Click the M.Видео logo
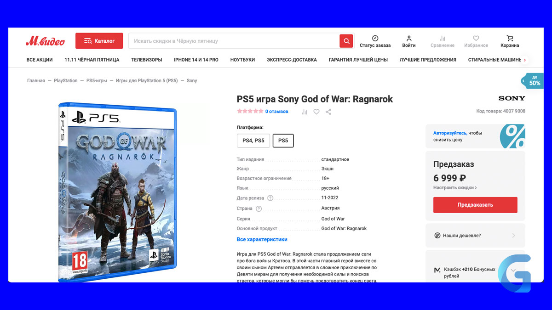552x310 pixels. pos(45,41)
